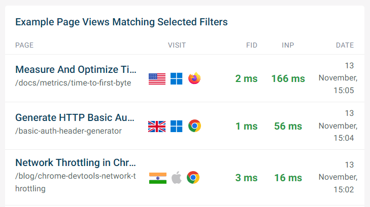Click the Chrome icon beside the UK flag
The image size is (370, 207).
click(194, 126)
